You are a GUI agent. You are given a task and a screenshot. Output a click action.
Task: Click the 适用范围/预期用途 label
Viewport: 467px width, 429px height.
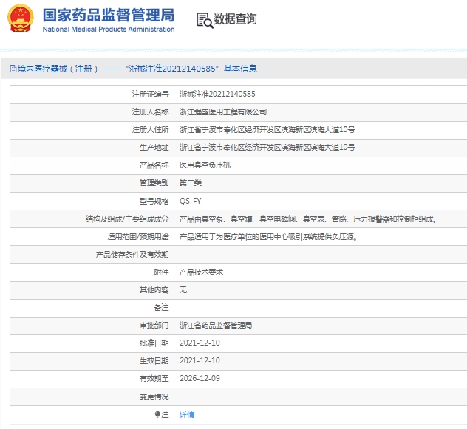(138, 237)
